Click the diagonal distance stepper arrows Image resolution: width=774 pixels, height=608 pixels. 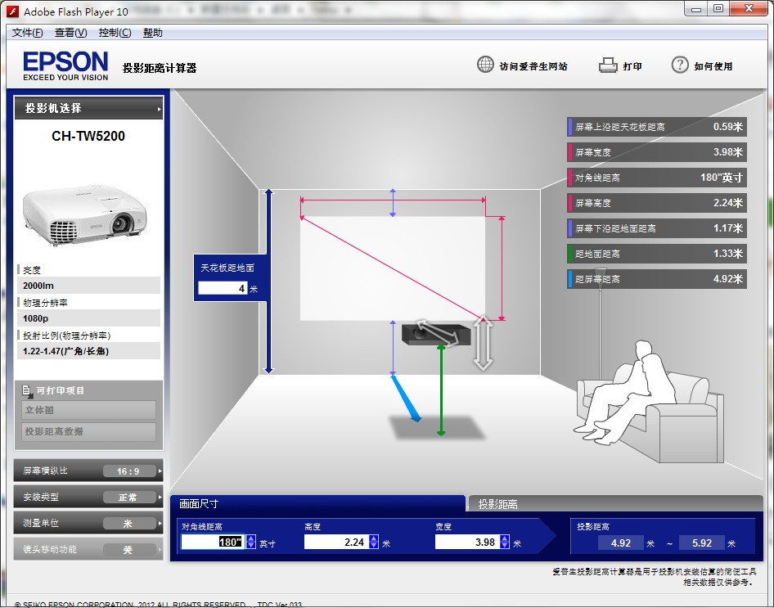[250, 542]
